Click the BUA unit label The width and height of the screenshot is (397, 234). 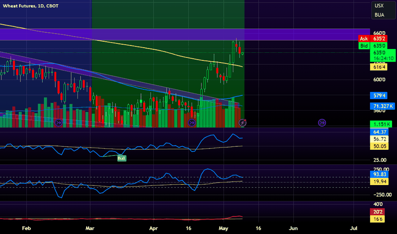point(379,15)
